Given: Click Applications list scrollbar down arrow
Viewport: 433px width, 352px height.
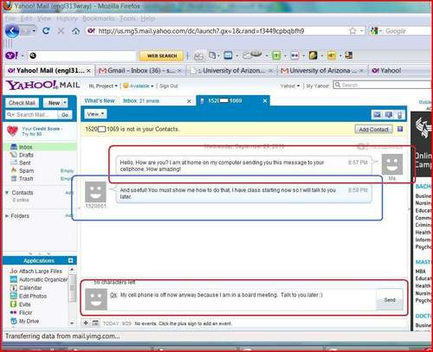Looking at the screenshot, I should [x=72, y=323].
